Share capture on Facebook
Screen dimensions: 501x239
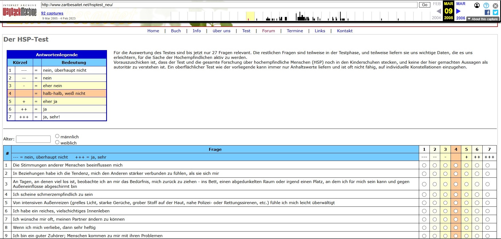pos(487,12)
